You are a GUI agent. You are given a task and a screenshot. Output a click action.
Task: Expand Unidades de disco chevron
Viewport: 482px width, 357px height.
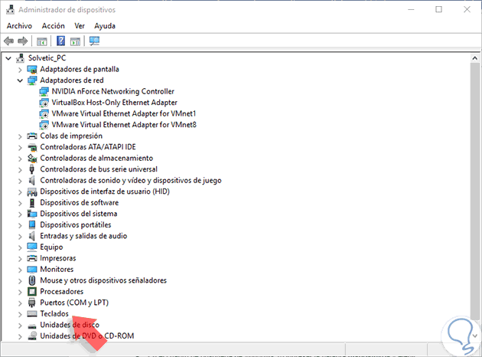pyautogui.click(x=20, y=326)
